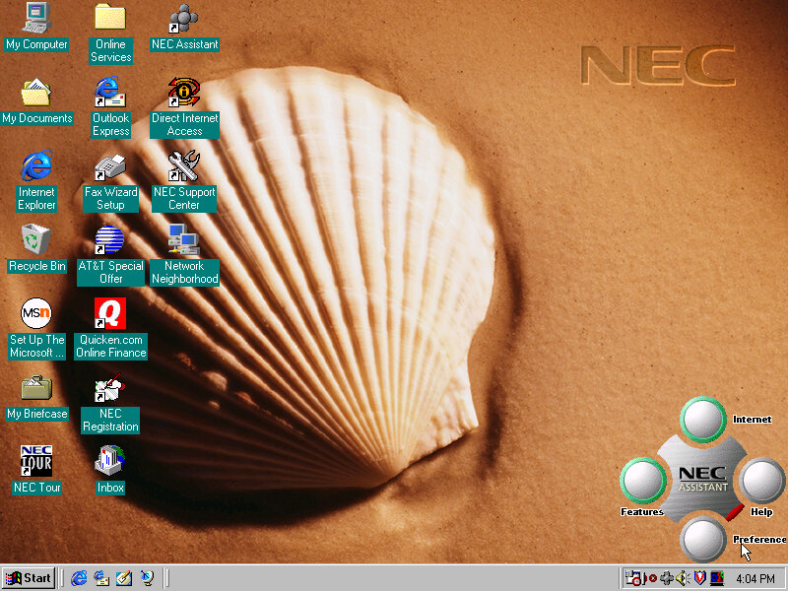Screen dimensions: 788x591
Task: Launch Internet Explorer from Quick Launch bar
Action: [79, 578]
